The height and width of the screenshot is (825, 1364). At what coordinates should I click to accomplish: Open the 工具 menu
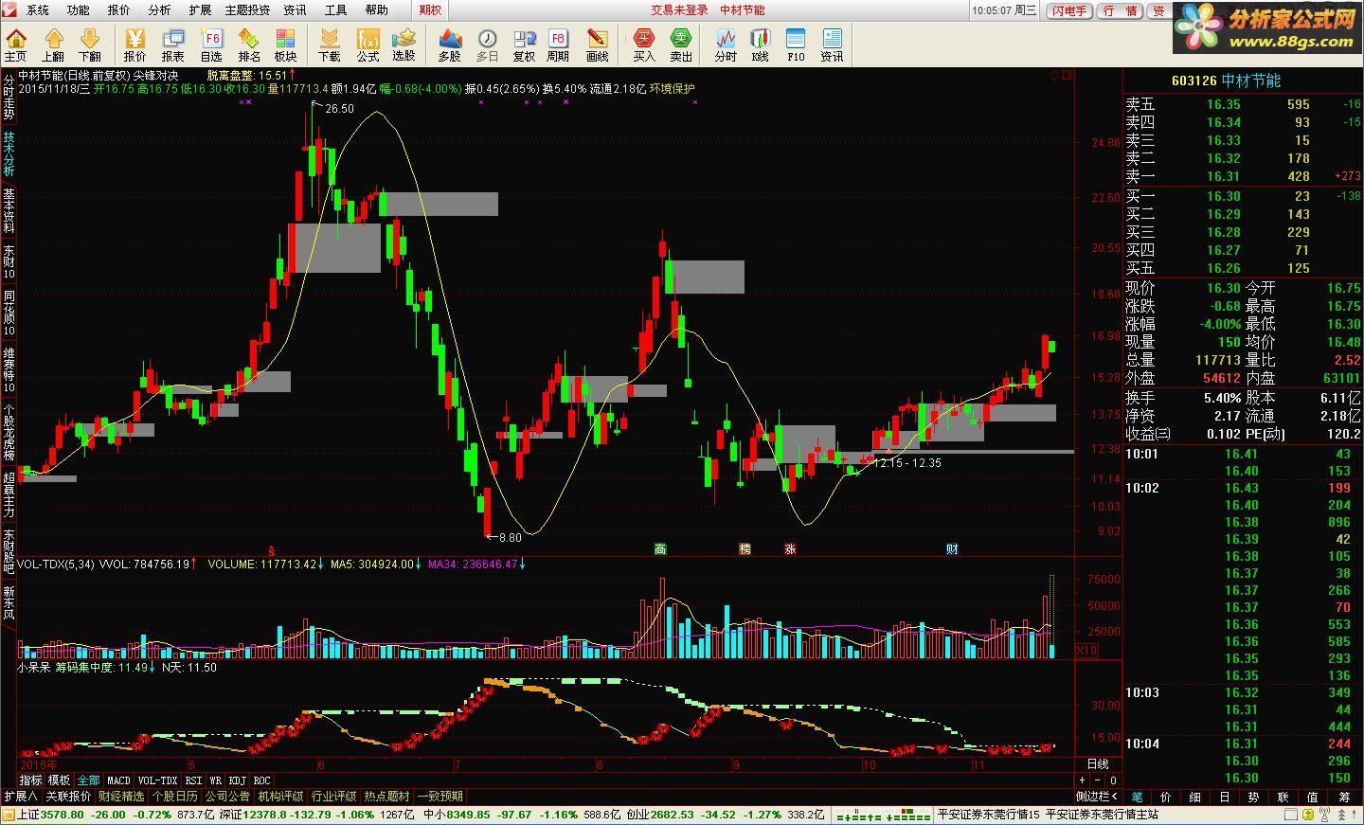click(x=335, y=10)
